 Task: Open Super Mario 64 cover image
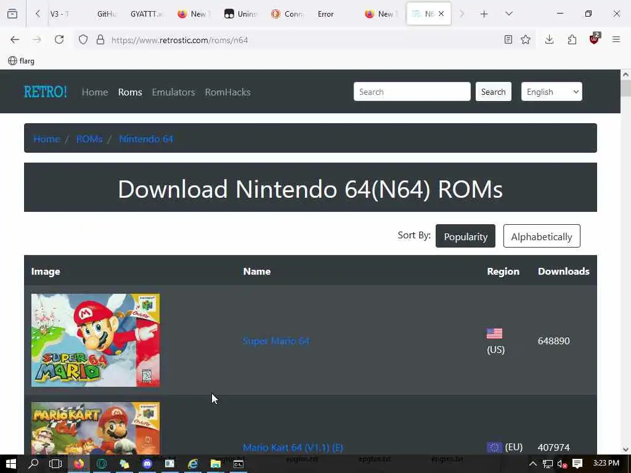[96, 340]
